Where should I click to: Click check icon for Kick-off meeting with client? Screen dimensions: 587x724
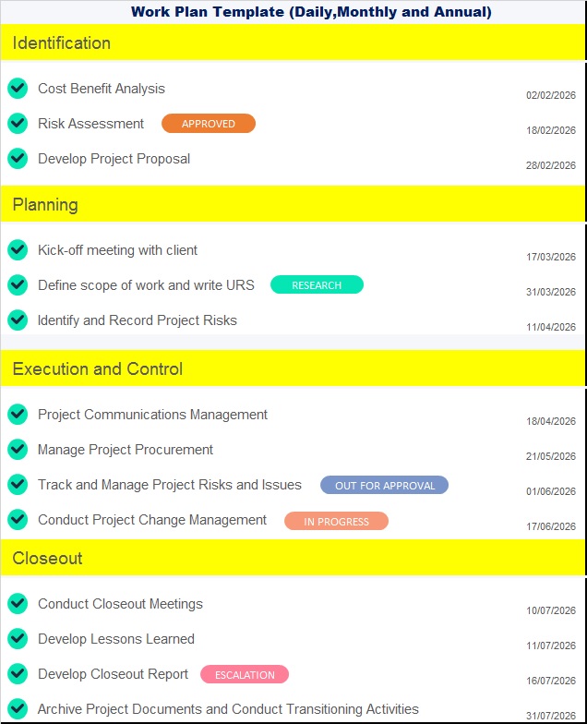click(18, 250)
